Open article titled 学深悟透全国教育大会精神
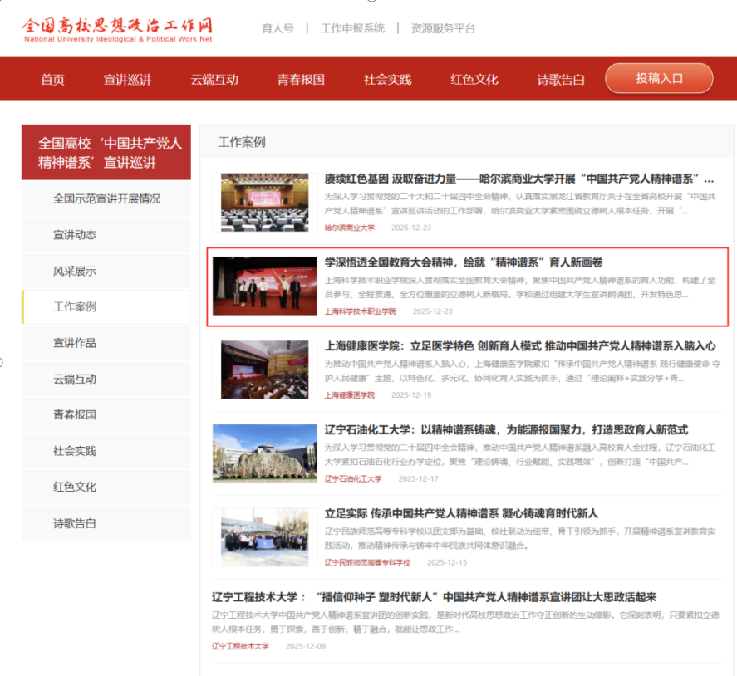This screenshot has height=676, width=737. (464, 262)
